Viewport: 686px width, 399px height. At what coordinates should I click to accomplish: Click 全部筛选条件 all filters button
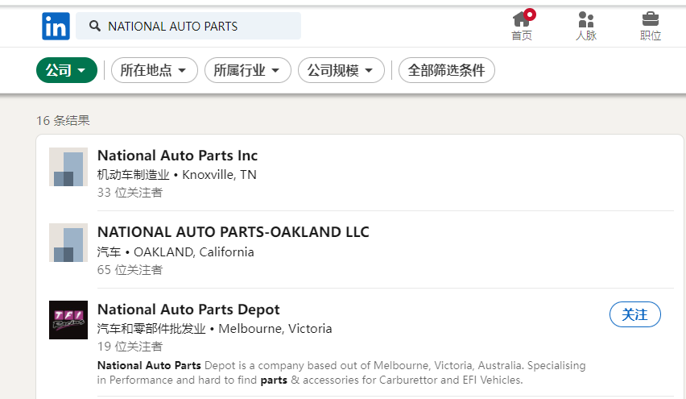coord(447,70)
